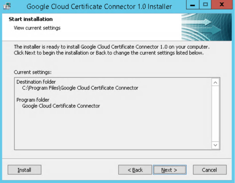Click the Install button
Viewport: 235px width, 183px height.
(x=24, y=170)
